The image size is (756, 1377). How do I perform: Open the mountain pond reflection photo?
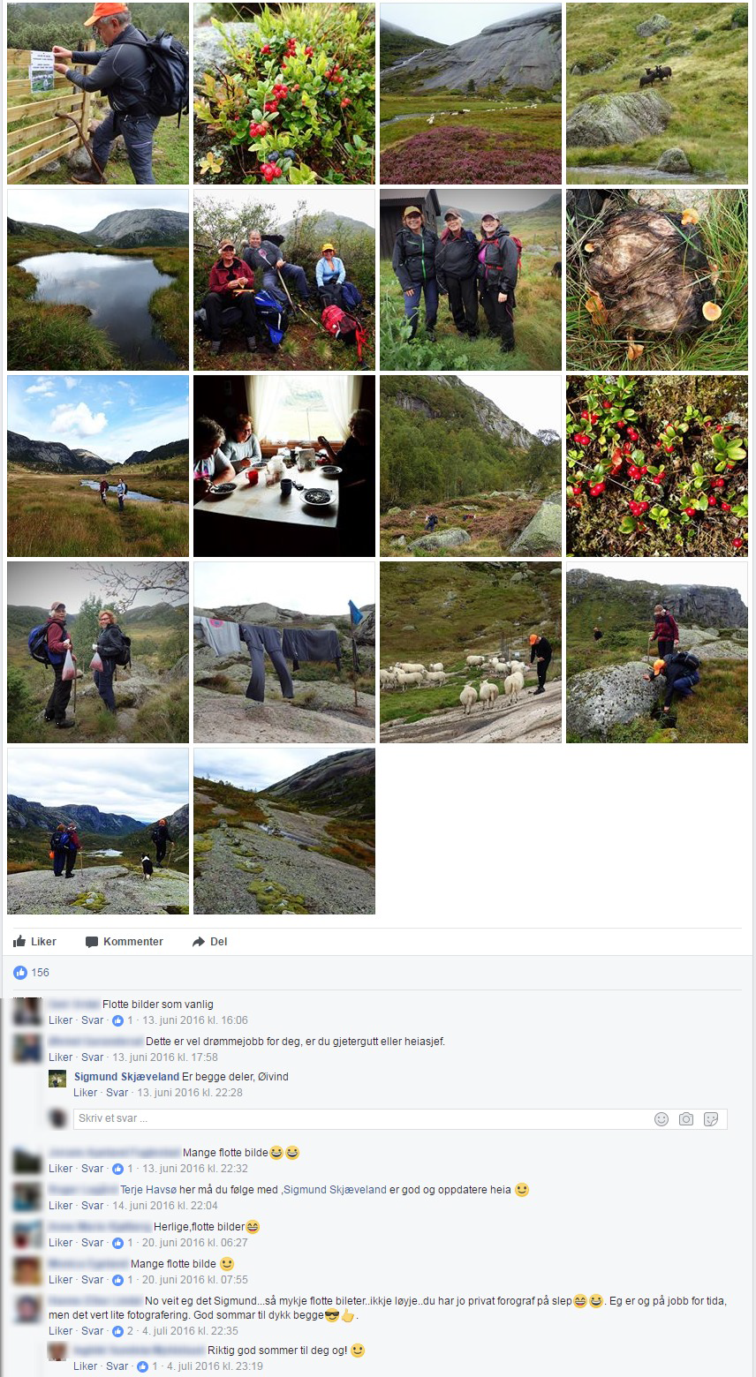click(x=98, y=280)
